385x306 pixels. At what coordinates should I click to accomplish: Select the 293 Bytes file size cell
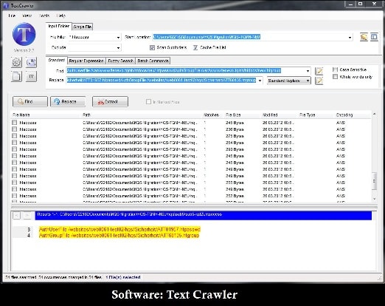235,149
